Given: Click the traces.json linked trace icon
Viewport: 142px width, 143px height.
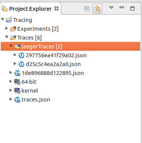Looking at the screenshot, I should (17, 100).
